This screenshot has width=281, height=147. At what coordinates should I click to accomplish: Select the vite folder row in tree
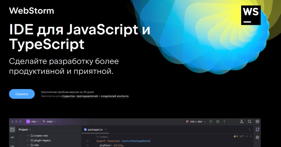click(49, 145)
